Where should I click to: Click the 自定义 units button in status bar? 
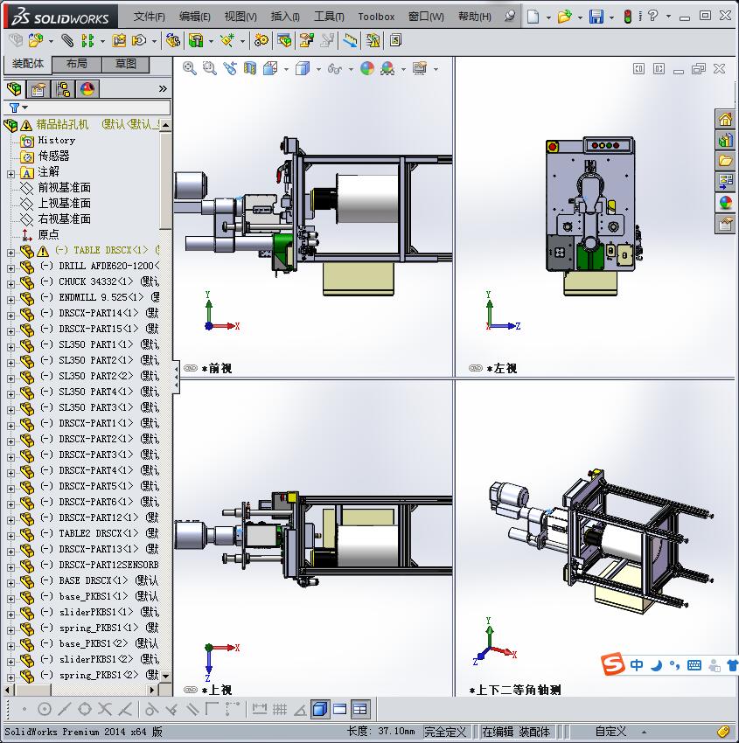(x=610, y=732)
